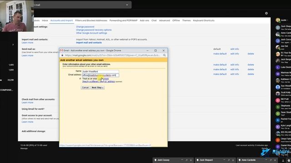291x163 pixels.
Task: Open Omar's orange avatar in contacts list
Action: (278, 140)
